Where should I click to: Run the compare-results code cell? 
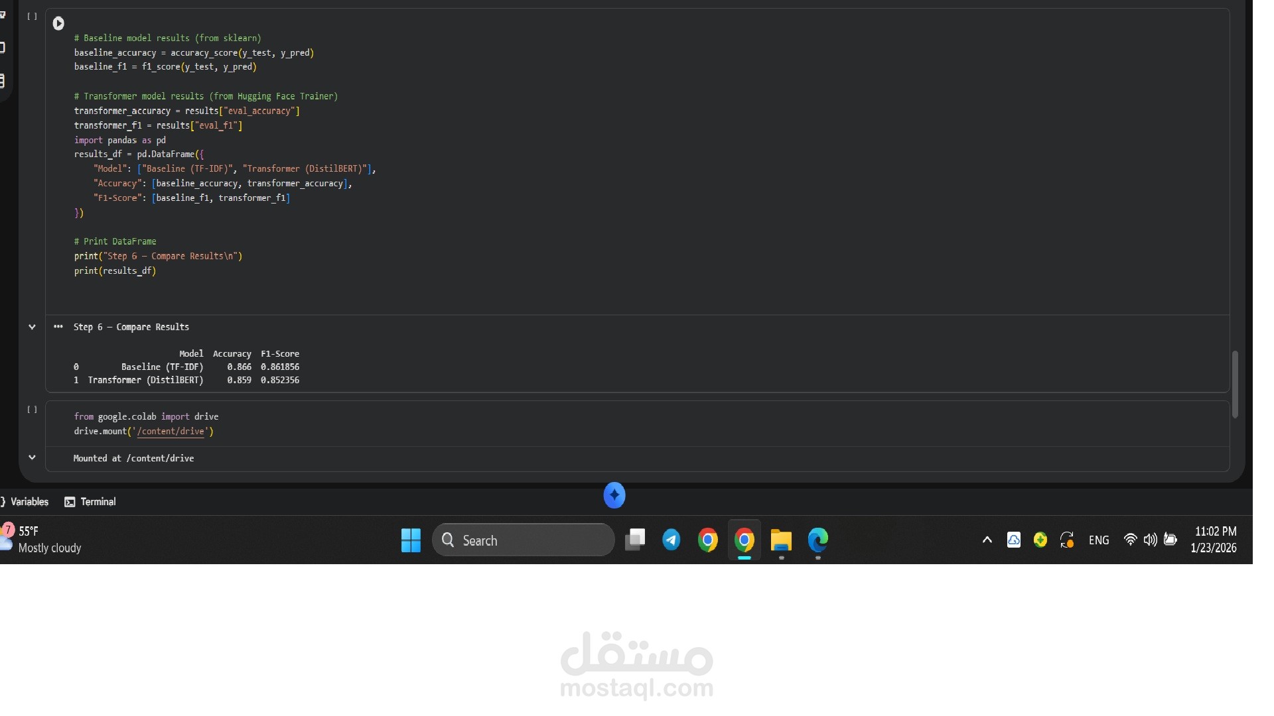(58, 23)
